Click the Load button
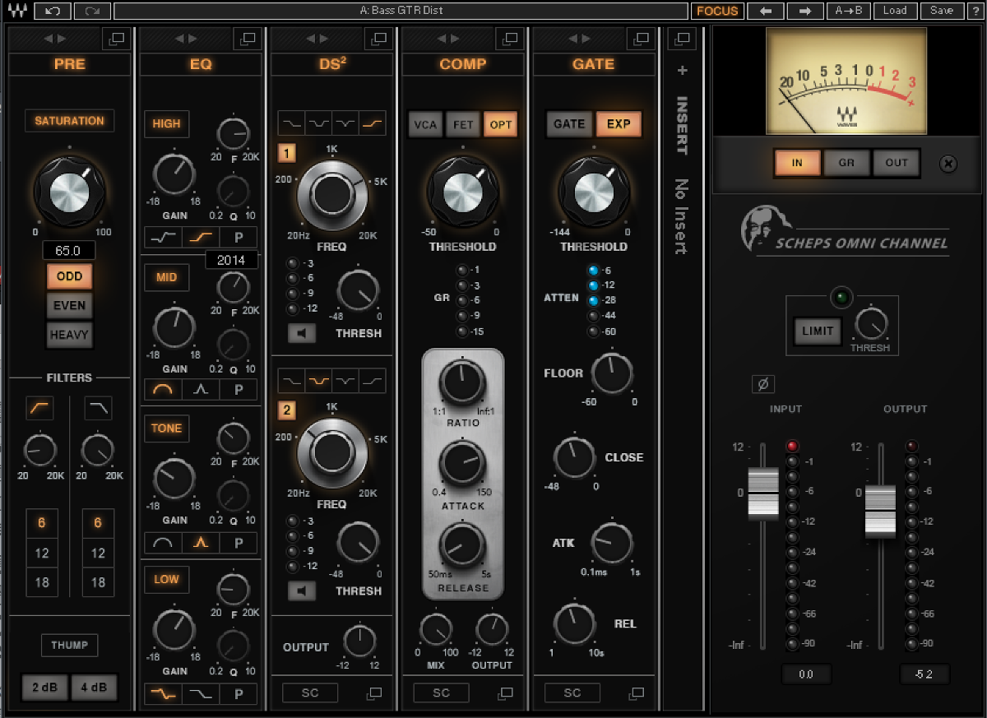The width and height of the screenshot is (987, 718). click(895, 11)
